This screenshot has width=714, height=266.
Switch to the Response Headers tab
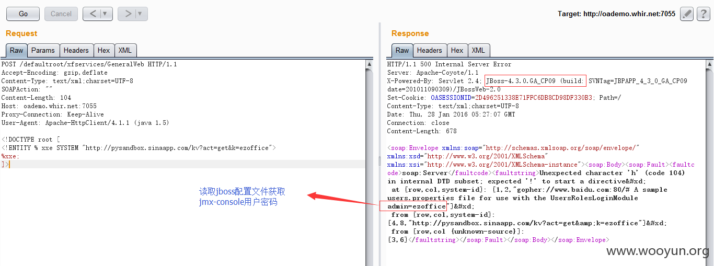pos(430,51)
